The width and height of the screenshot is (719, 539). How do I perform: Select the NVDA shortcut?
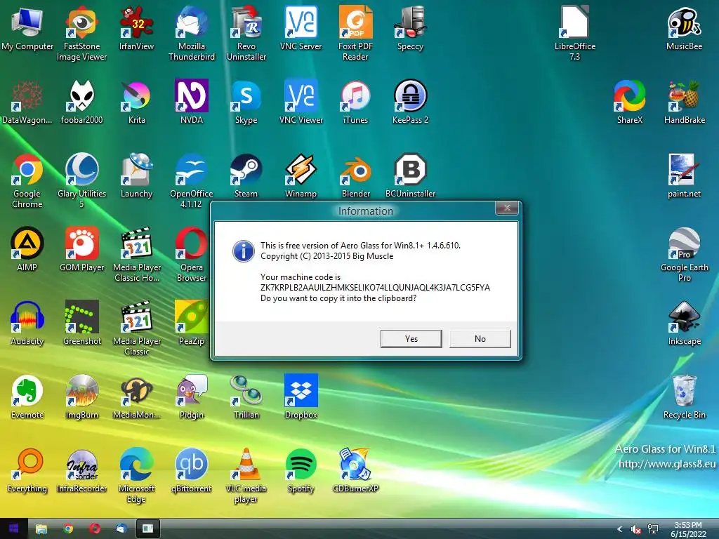[191, 102]
